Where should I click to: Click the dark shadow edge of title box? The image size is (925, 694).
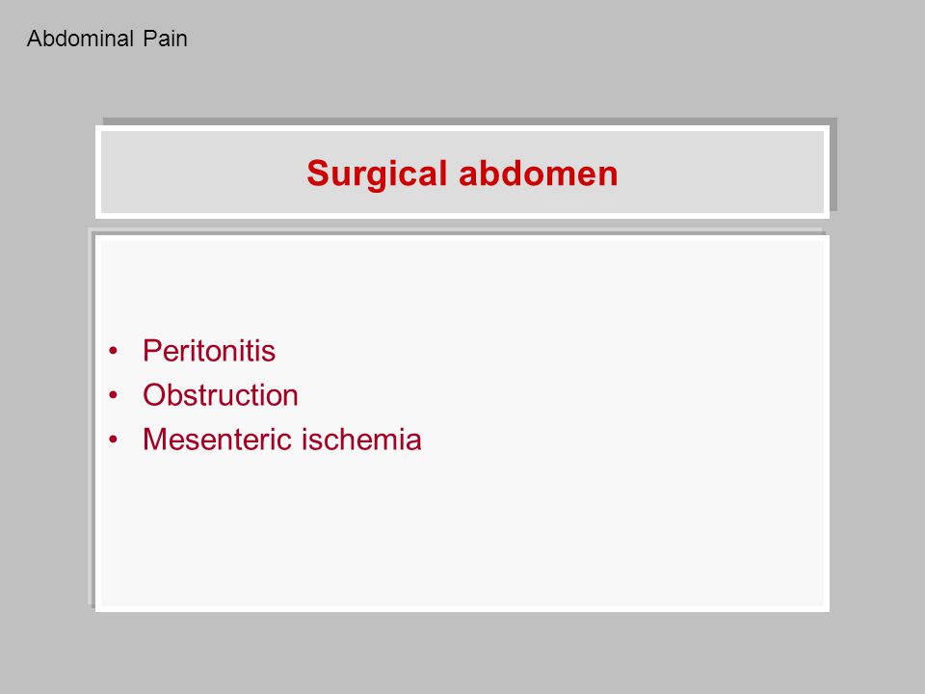point(833,165)
